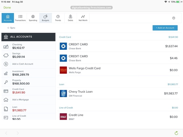Open the Debts tab

pyautogui.click(x=71, y=18)
